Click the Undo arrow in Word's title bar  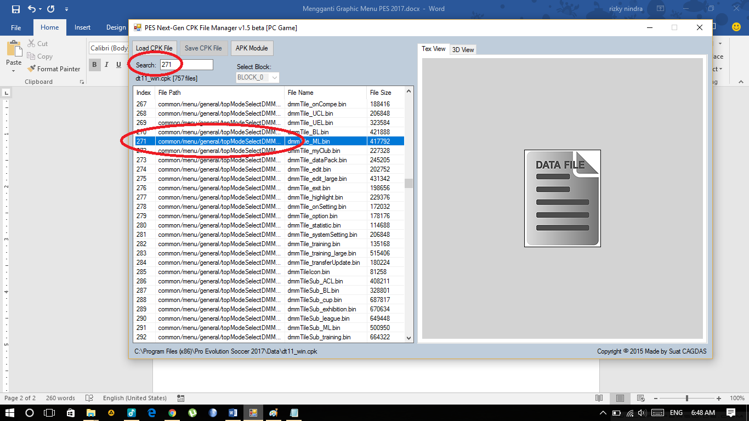point(31,9)
